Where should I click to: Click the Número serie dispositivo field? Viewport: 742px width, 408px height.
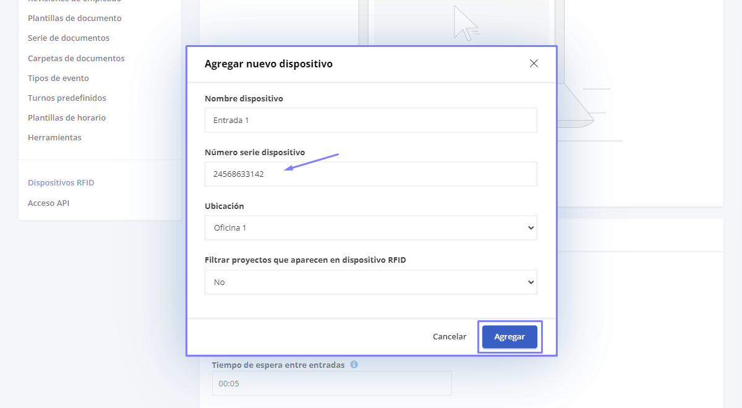point(371,174)
